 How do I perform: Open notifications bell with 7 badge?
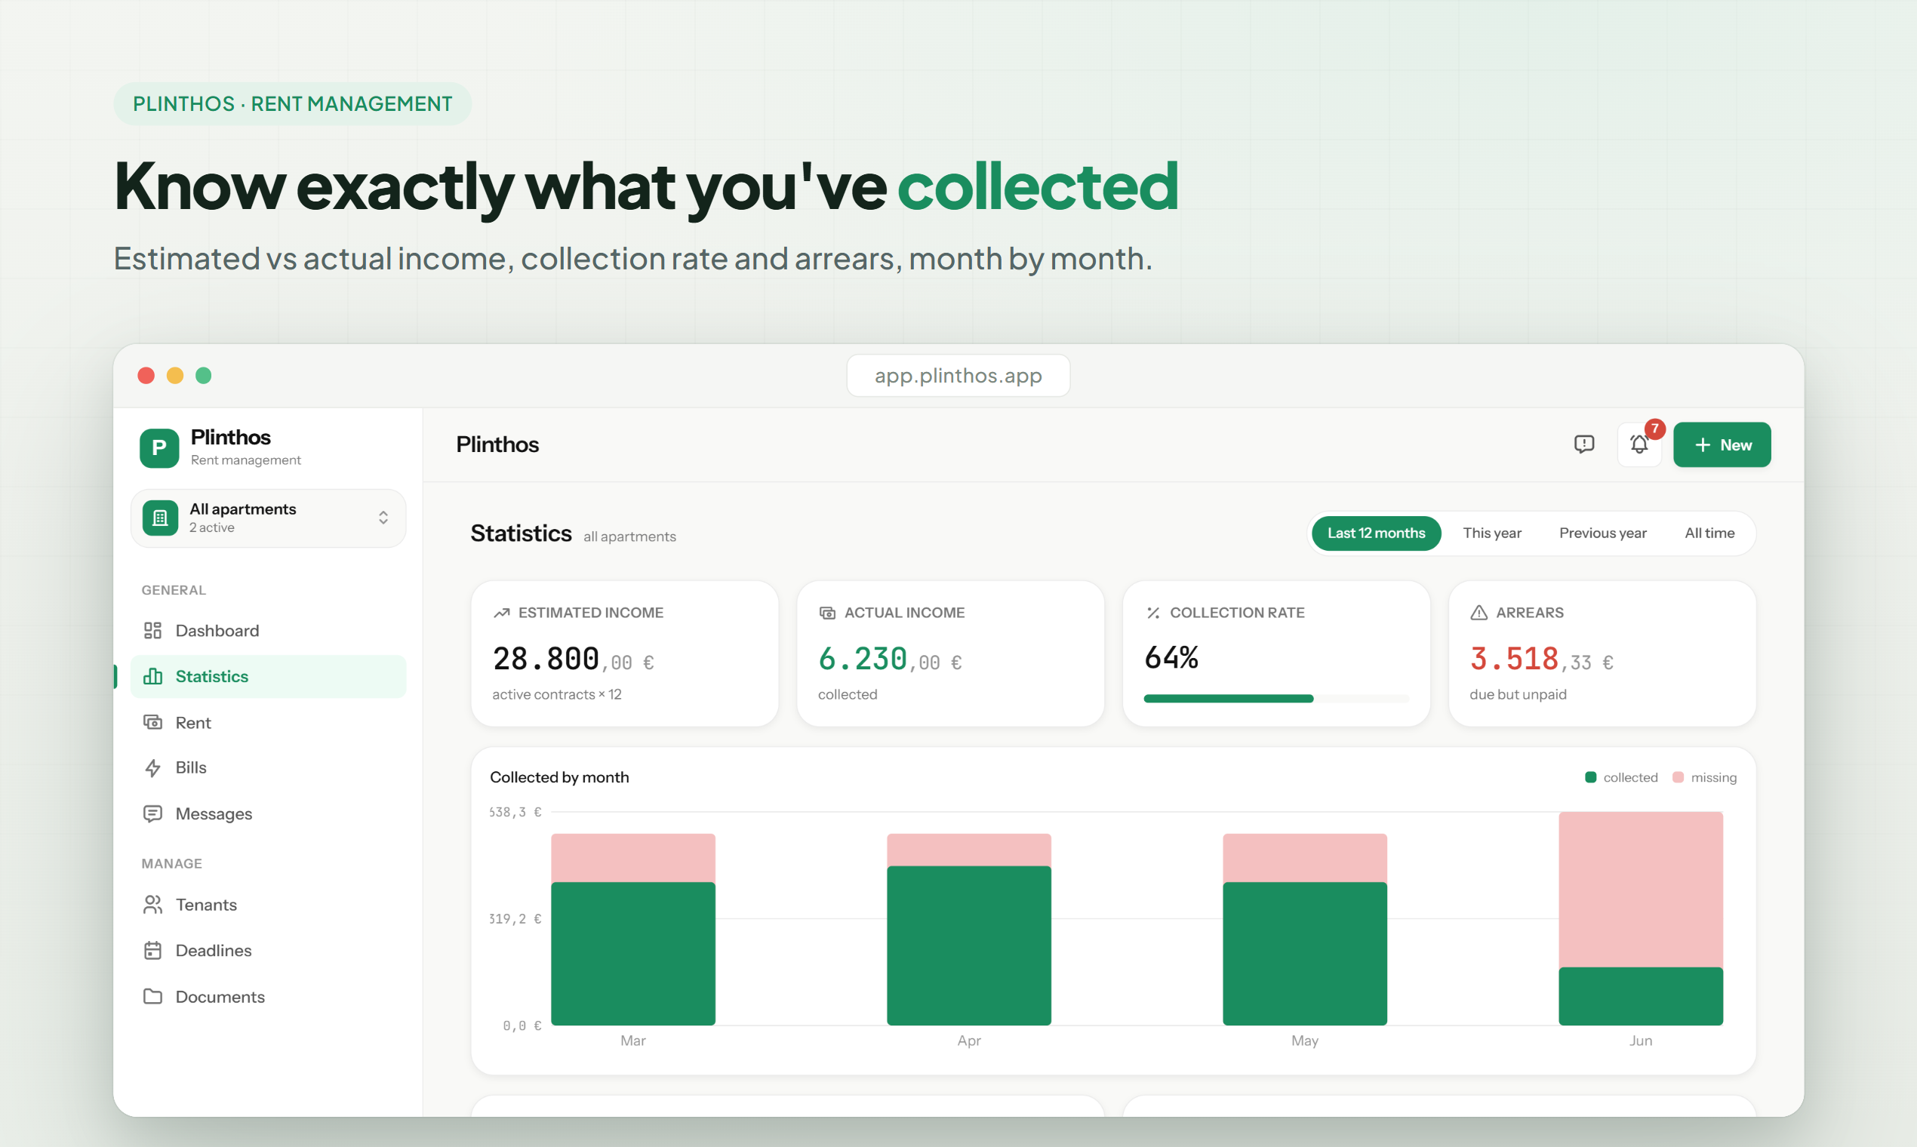1639,444
